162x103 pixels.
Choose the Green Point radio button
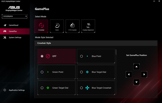[42, 72]
